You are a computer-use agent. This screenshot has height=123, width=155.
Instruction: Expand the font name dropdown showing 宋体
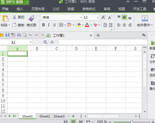coord(81,18)
